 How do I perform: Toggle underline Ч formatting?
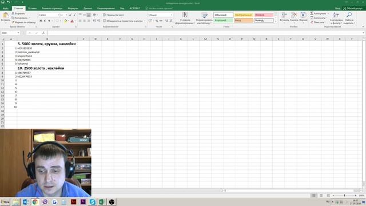point(49,21)
